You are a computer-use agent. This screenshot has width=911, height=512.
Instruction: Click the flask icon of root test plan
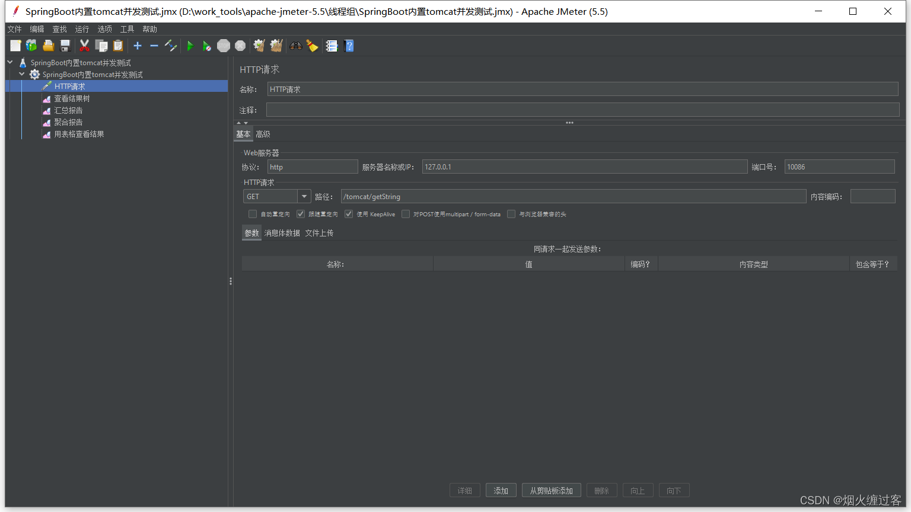point(23,63)
